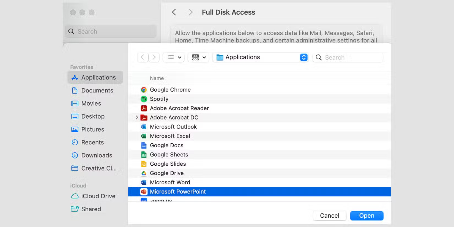Screen dimensions: 454x227
Task: Cancel the file picker dialog
Action: pyautogui.click(x=329, y=216)
